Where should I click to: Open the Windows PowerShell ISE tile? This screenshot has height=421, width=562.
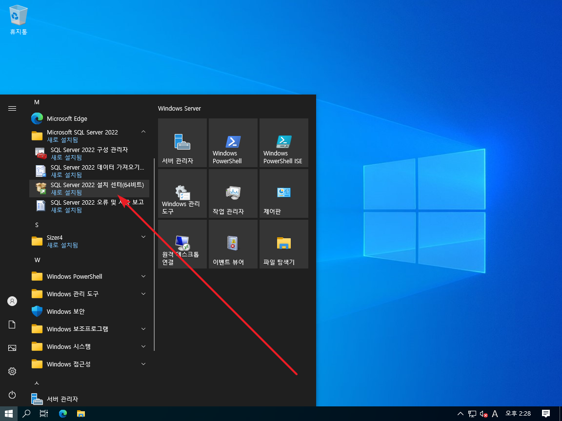click(284, 143)
